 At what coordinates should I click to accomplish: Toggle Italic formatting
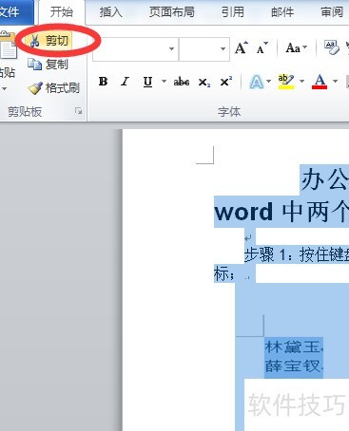[125, 82]
